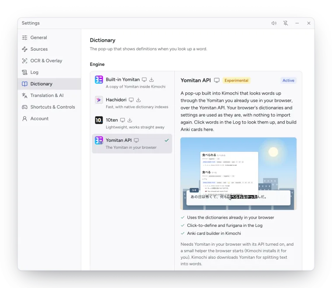Click the Translation language icon
This screenshot has height=288, width=332.
click(24, 96)
